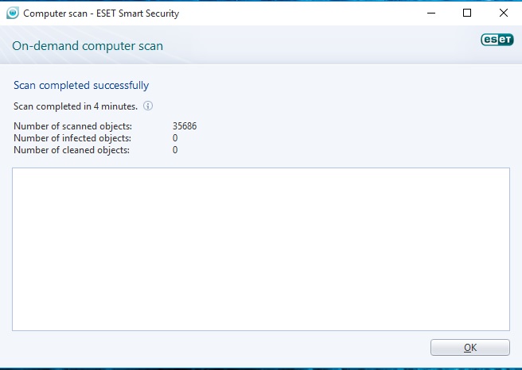Click the empty title bar area

(x=302, y=13)
